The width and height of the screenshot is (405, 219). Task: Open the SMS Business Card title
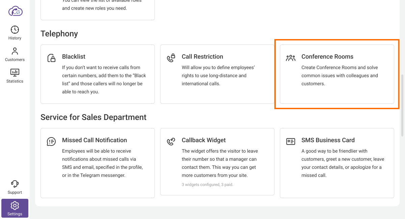point(328,140)
